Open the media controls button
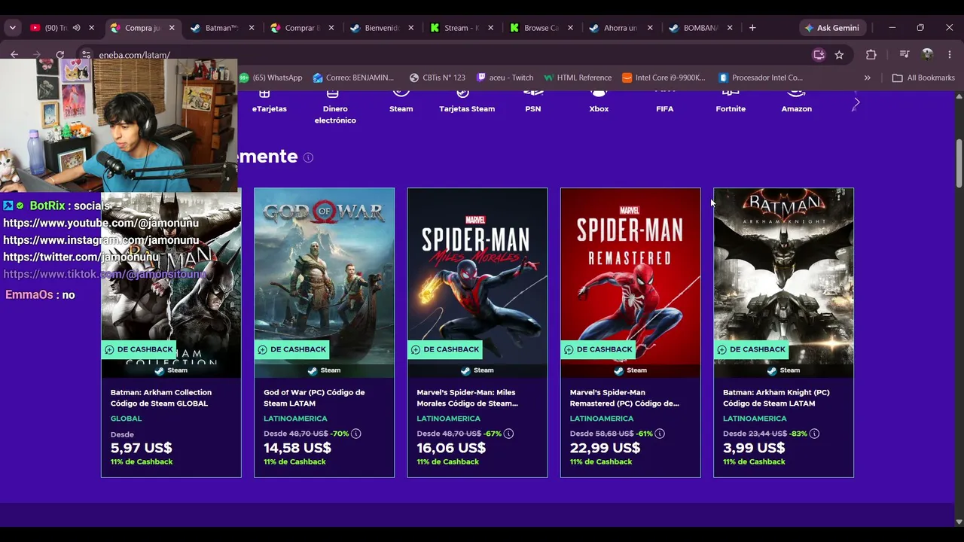Image resolution: width=964 pixels, height=542 pixels. click(x=905, y=55)
